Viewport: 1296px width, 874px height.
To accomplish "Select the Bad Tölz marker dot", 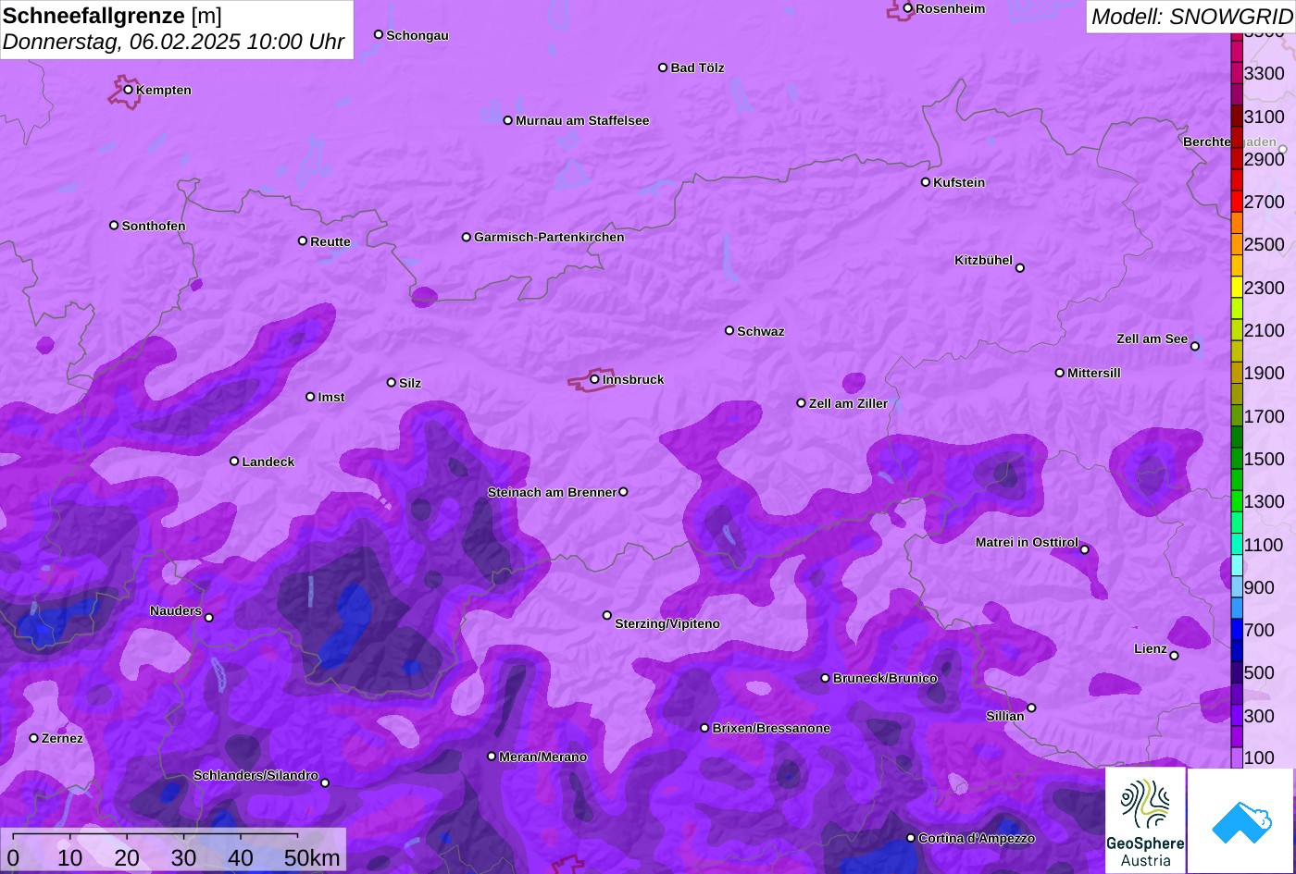I will (663, 68).
